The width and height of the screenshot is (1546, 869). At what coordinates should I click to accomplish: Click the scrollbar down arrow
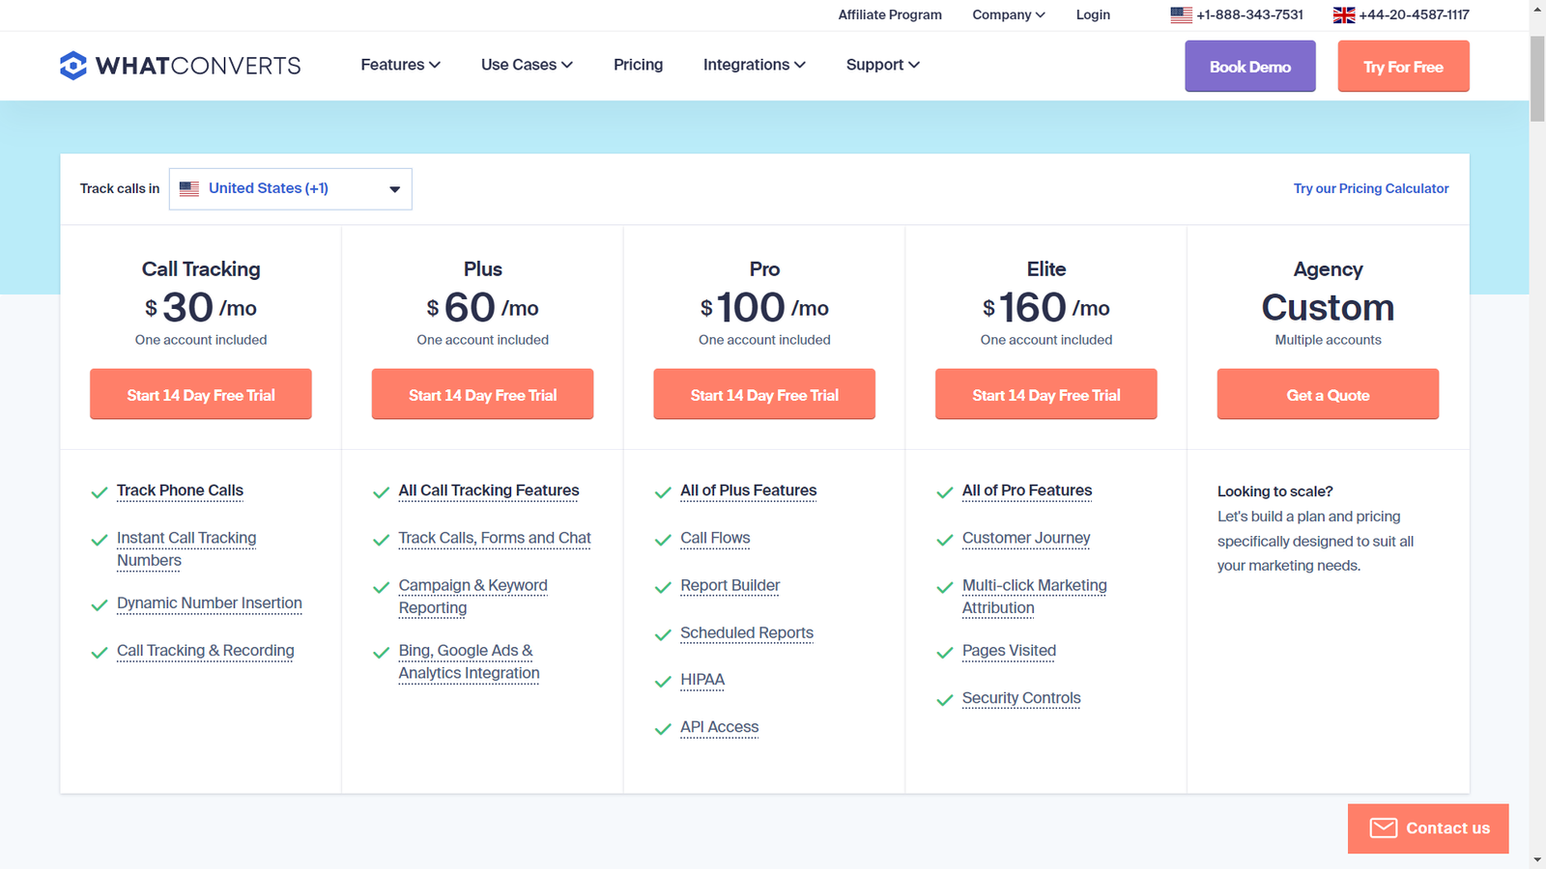point(1537,859)
